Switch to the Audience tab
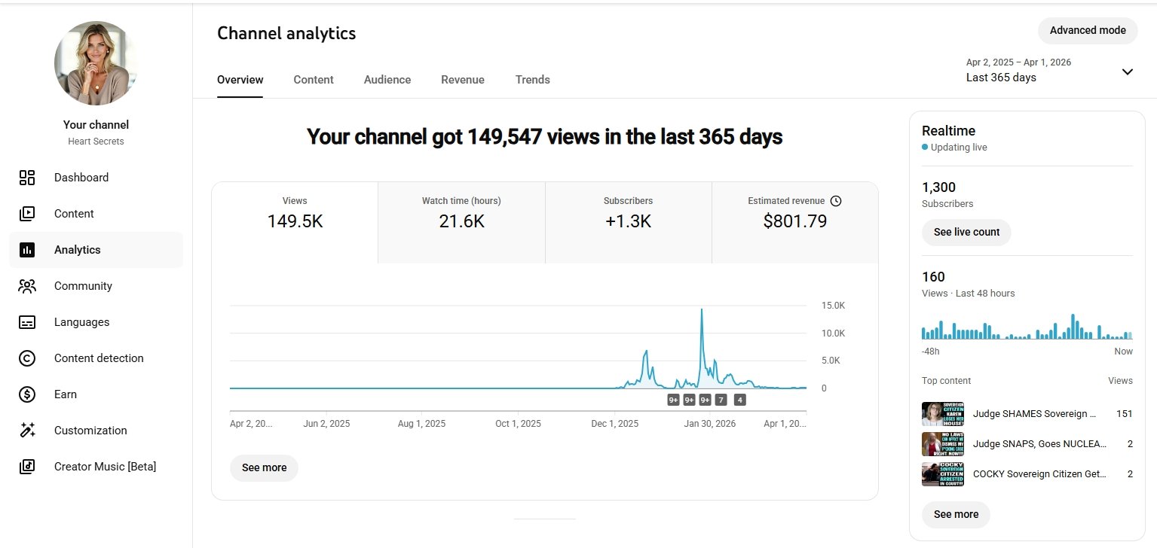This screenshot has height=548, width=1157. coord(387,80)
